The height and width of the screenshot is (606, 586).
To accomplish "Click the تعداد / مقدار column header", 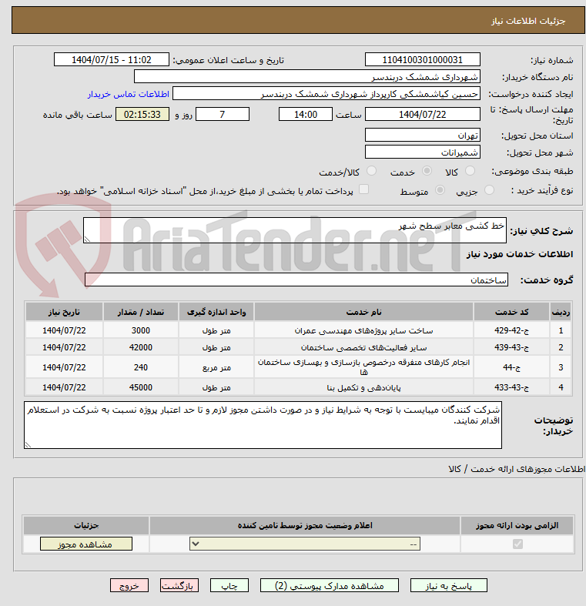I will tap(141, 312).
